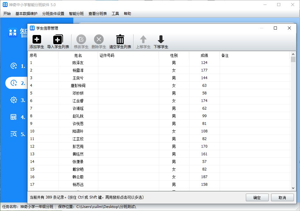The height and width of the screenshot is (211, 300).
Task: Select student 江含睿 row
Action: (x=159, y=101)
